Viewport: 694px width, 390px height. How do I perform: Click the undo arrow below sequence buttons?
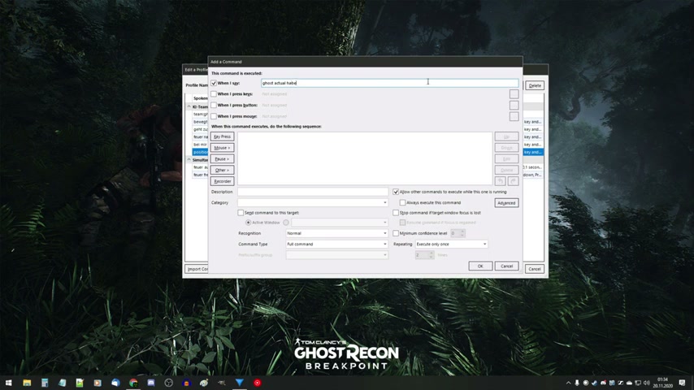pyautogui.click(x=500, y=181)
